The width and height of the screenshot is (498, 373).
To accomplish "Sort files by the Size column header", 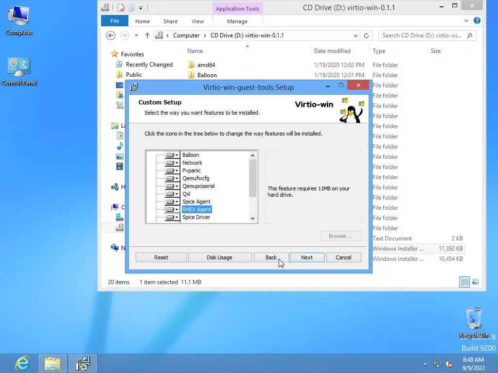I will pos(435,51).
